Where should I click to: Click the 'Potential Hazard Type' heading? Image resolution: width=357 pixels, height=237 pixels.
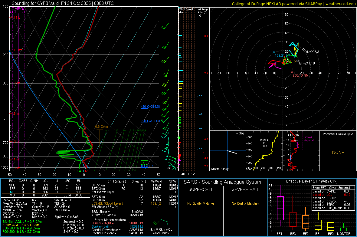point(338,134)
